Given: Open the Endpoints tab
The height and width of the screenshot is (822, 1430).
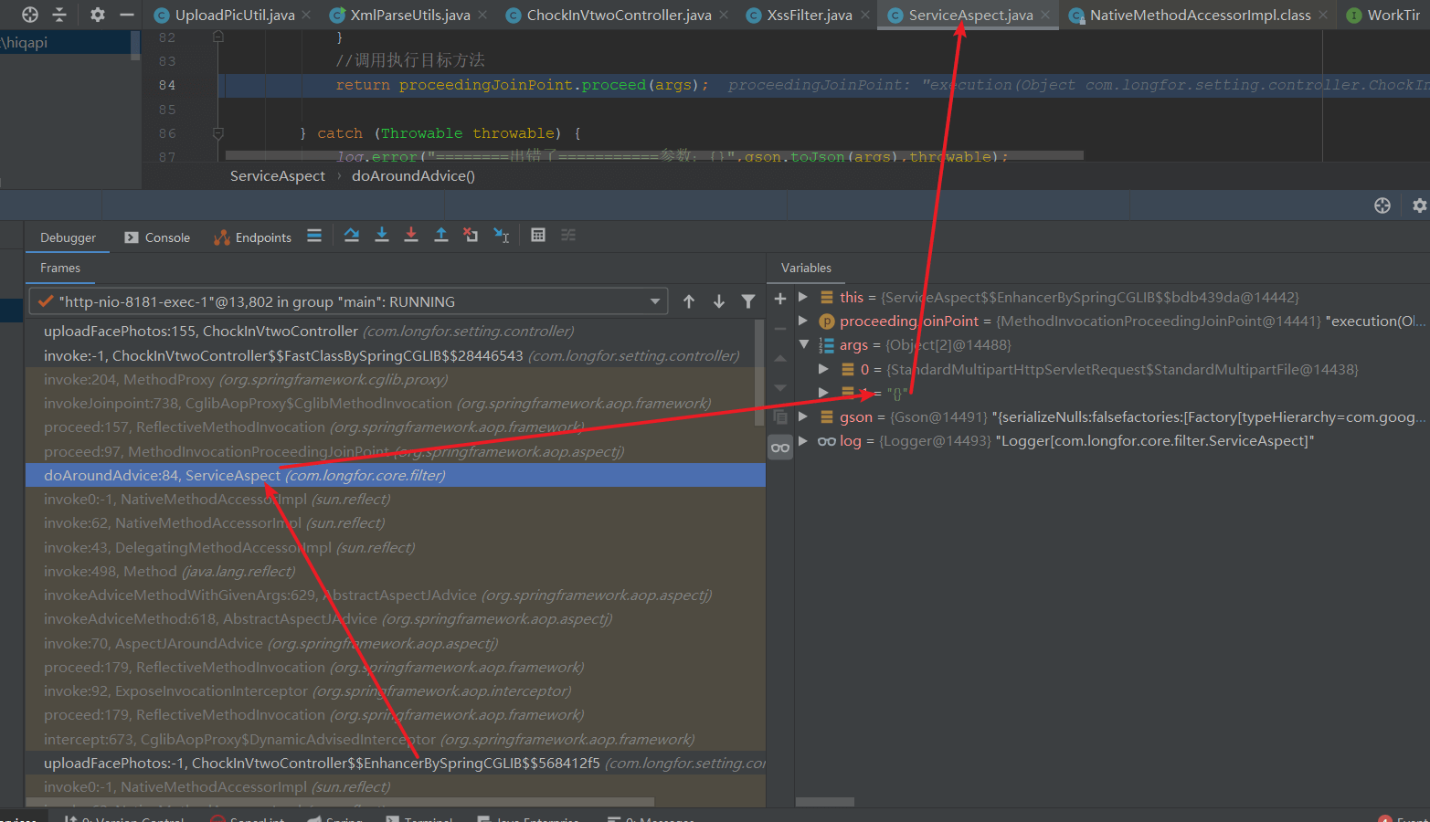Looking at the screenshot, I should coord(263,237).
